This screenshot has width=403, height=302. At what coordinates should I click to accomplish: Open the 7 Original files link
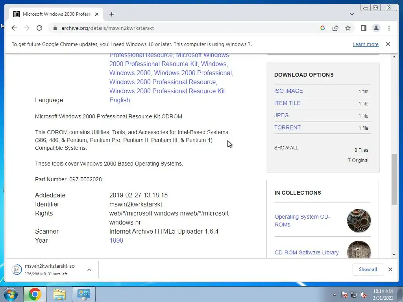click(358, 160)
